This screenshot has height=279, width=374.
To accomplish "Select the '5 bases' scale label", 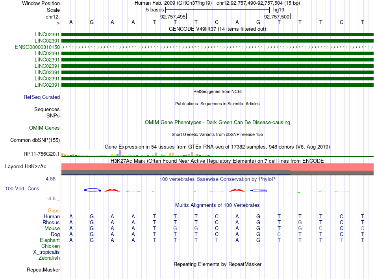I will click(x=155, y=10).
